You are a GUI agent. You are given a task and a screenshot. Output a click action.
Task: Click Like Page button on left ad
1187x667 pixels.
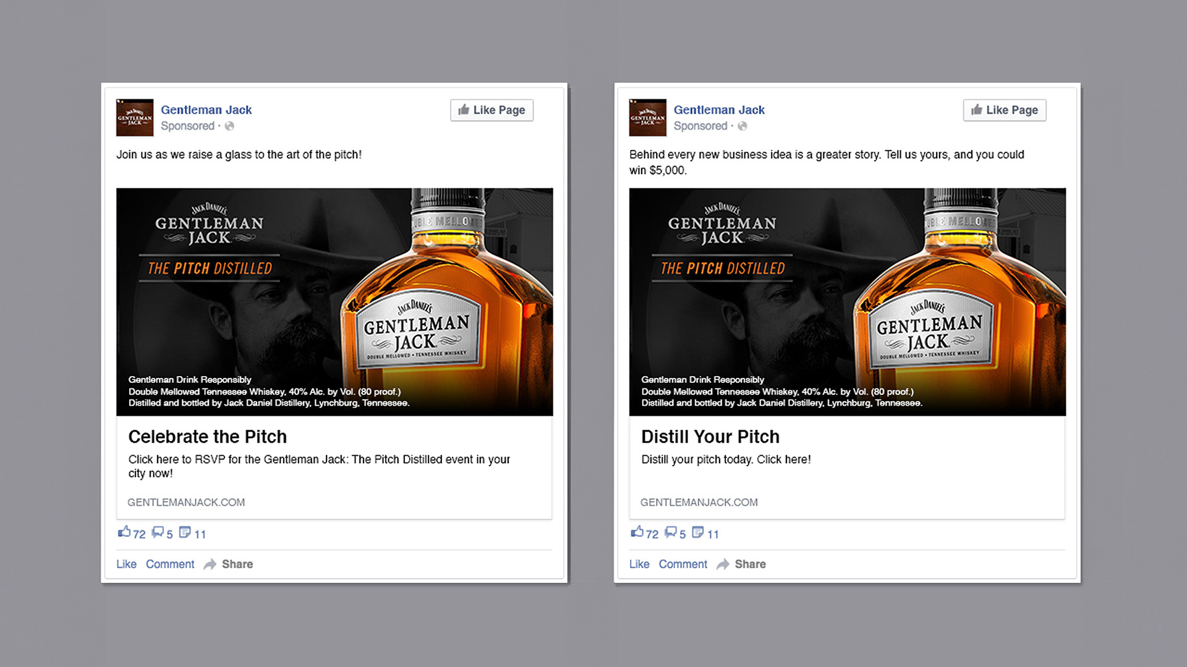pos(491,110)
